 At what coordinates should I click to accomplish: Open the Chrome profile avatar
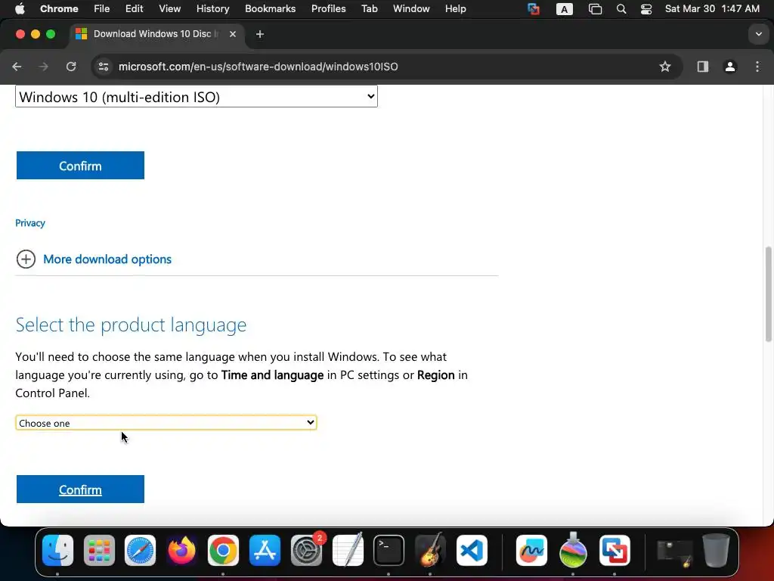(x=730, y=67)
